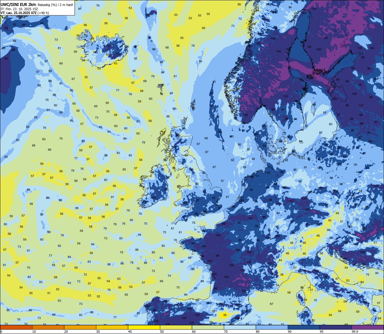Click the "IT: Fim. 23. 10. 2025 15Z" line
384x334 pixels.
pos(19,9)
